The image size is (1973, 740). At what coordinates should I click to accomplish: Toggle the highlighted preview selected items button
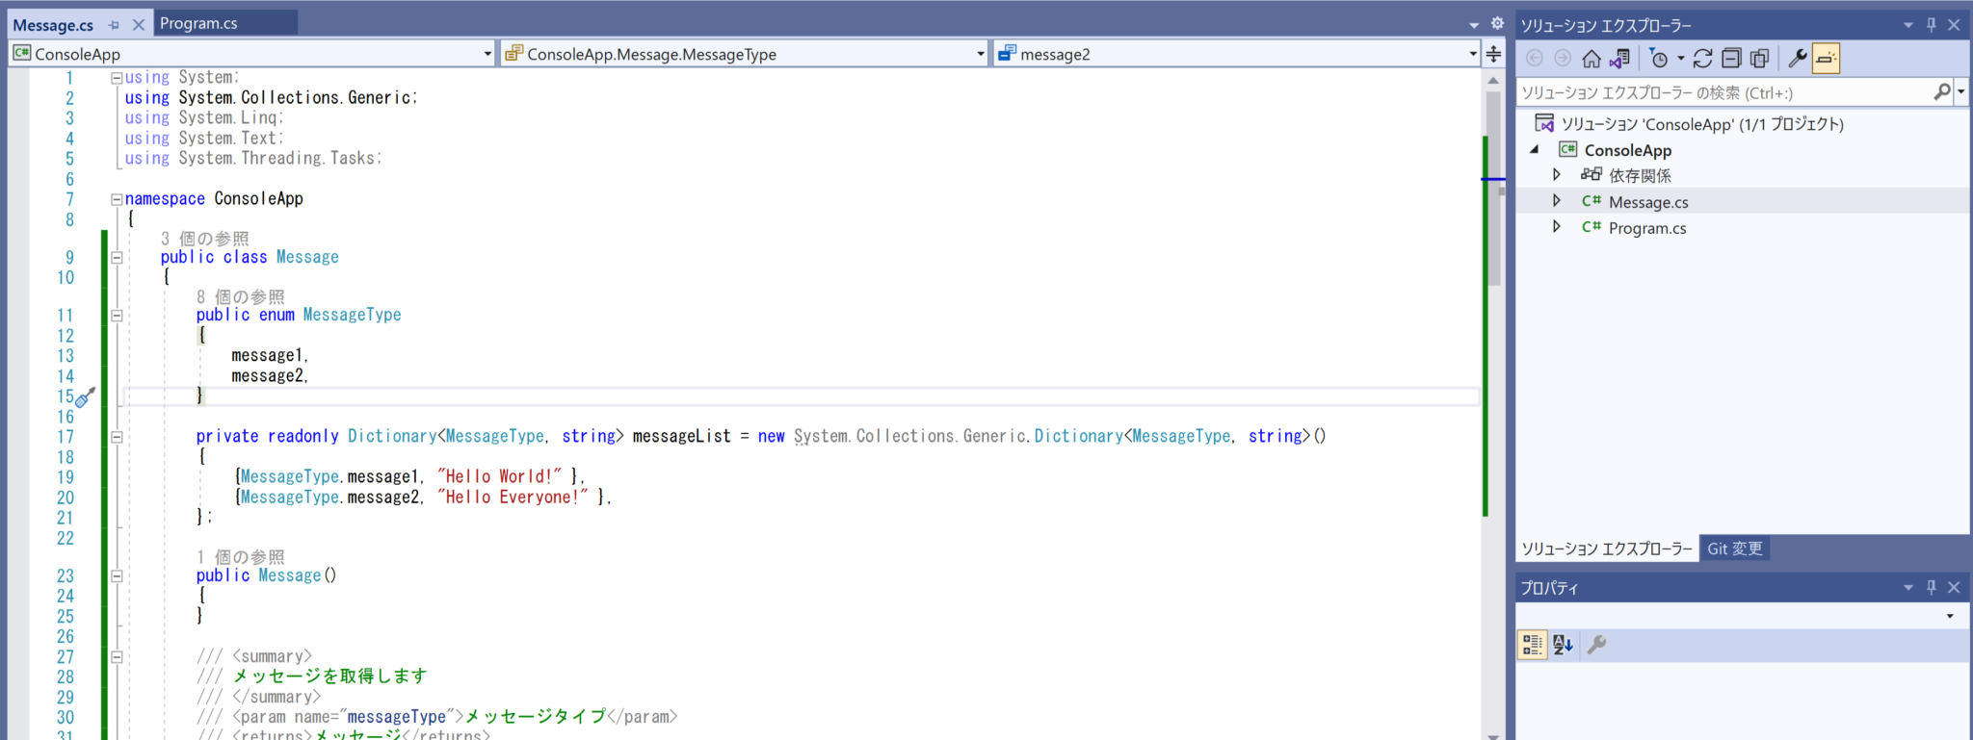click(x=1826, y=59)
